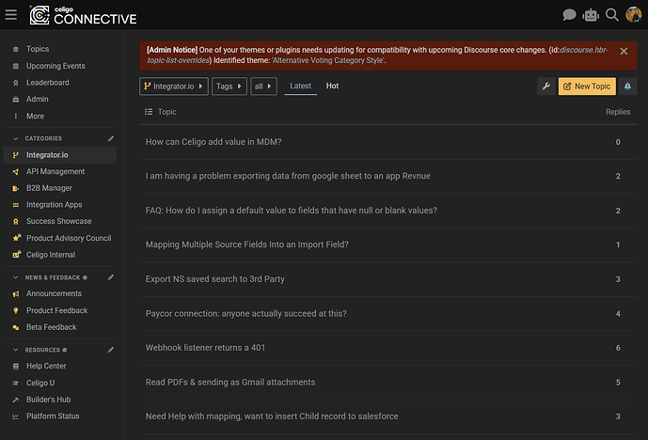Click the Announcements megaphone icon
This screenshot has height=440, width=648.
click(x=16, y=293)
